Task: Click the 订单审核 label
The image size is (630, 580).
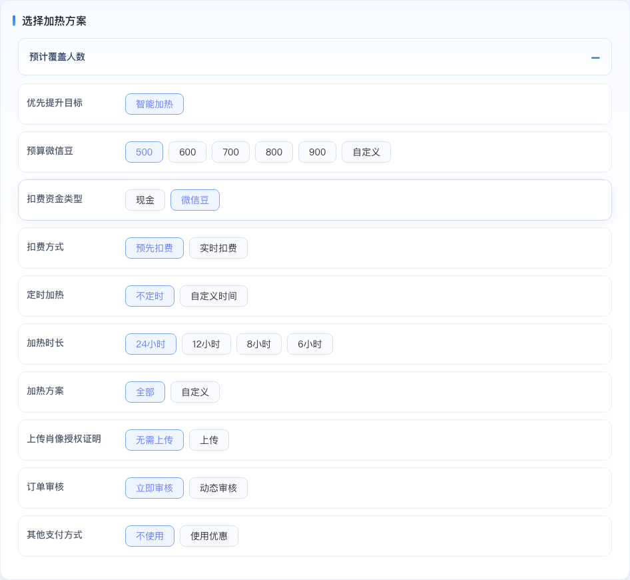Action: [x=45, y=487]
